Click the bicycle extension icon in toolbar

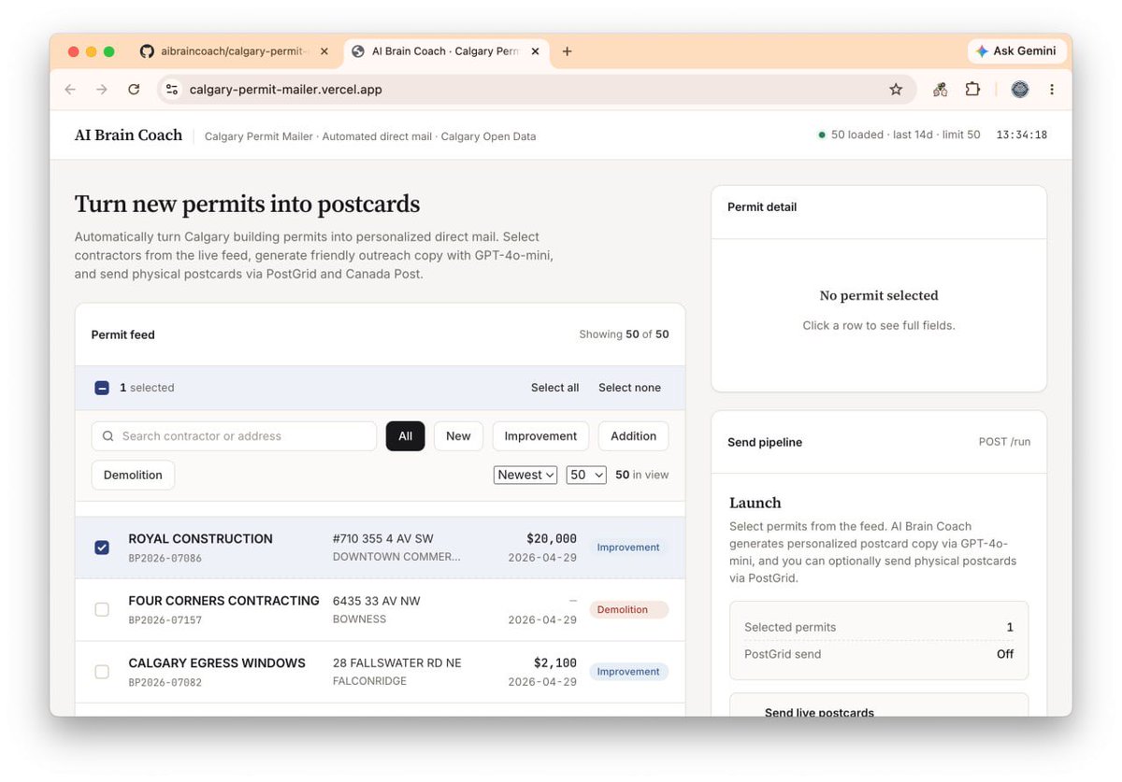940,90
